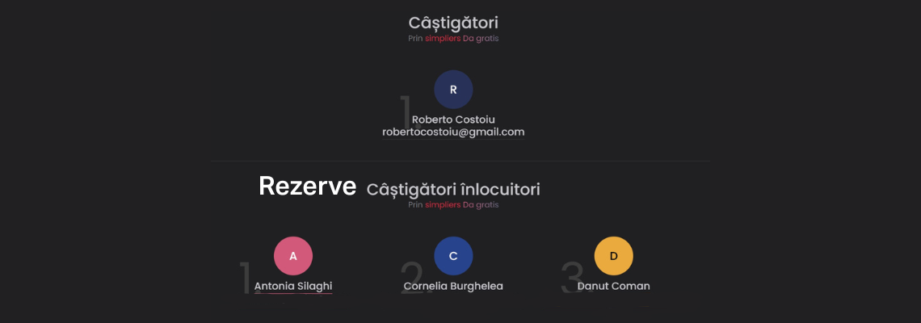
Task: Click Danut Coman's orange D avatar
Action: 613,256
